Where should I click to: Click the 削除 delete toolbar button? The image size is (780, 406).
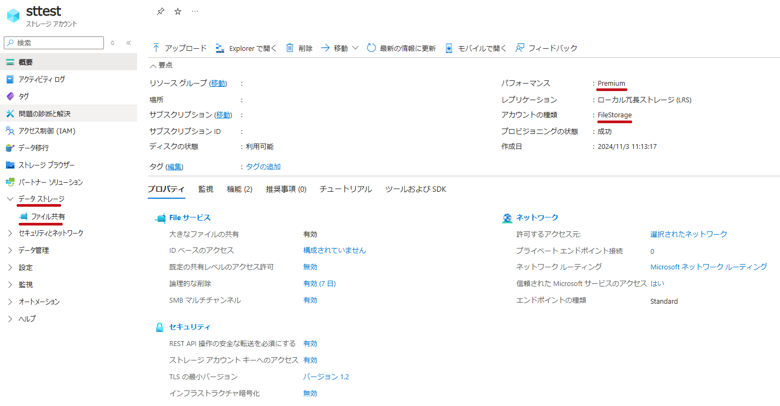tap(299, 48)
